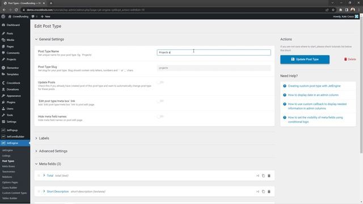
Task: Click the red Delete post type link
Action: coord(350,59)
